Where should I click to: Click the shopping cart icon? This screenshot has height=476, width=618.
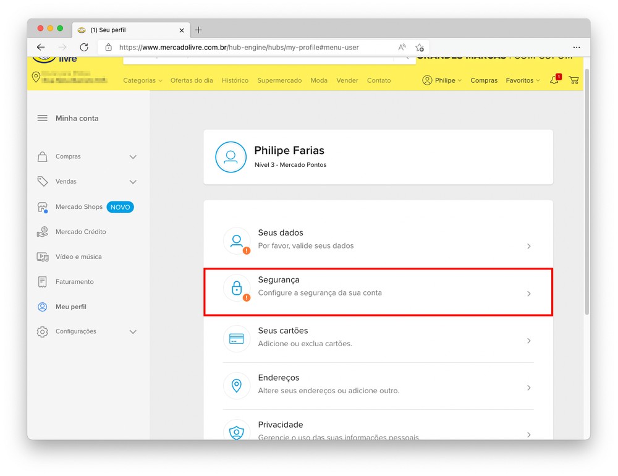[574, 80]
